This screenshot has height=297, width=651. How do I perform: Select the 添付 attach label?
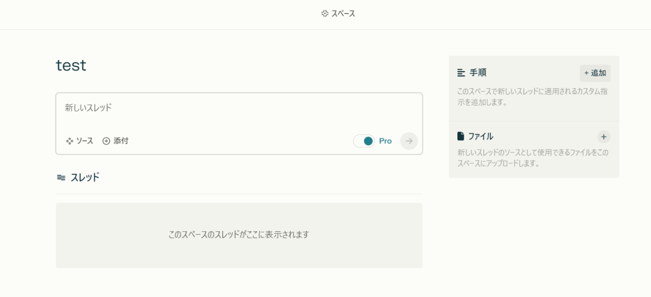(121, 141)
